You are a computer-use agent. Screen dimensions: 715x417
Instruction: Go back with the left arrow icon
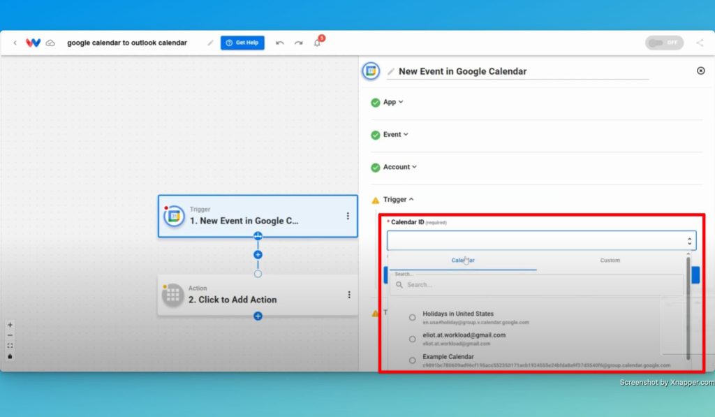(x=15, y=43)
